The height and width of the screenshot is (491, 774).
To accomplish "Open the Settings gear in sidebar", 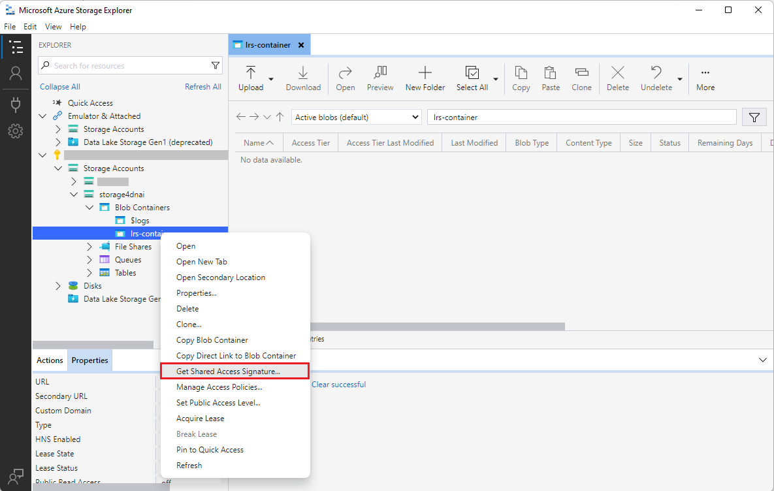I will (x=16, y=131).
